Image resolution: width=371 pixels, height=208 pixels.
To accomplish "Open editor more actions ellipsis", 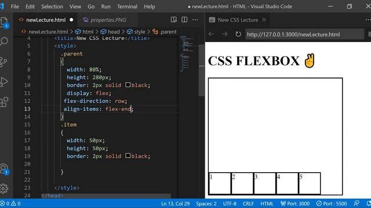I will 195,20.
